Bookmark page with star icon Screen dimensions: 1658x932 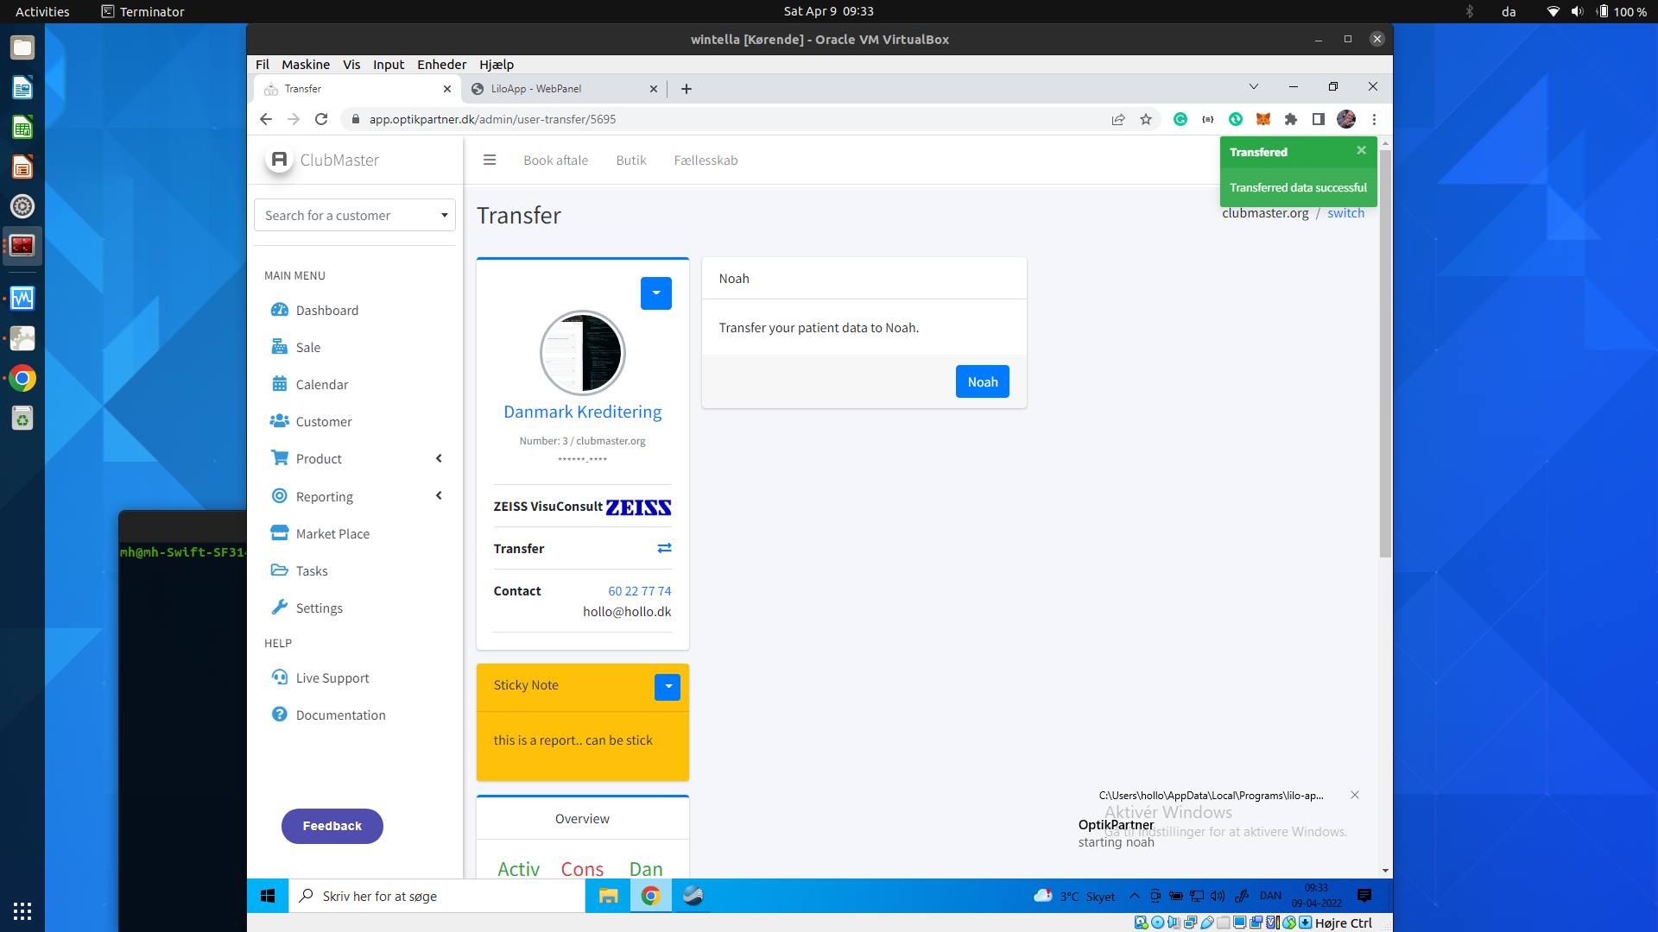1146,119
